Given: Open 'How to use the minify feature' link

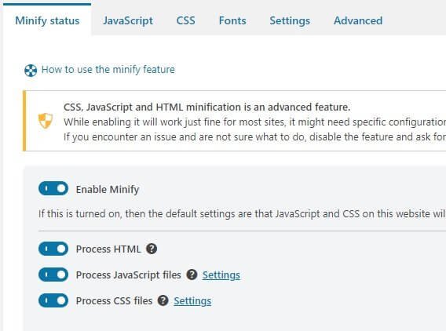Looking at the screenshot, I should pyautogui.click(x=108, y=70).
